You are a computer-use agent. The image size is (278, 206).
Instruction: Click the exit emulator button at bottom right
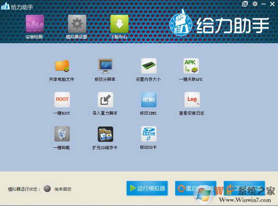pos(244,188)
